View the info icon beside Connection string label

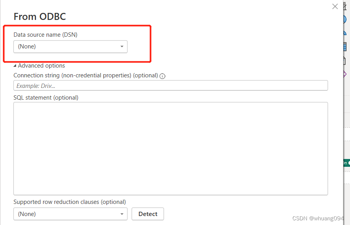tap(162, 76)
